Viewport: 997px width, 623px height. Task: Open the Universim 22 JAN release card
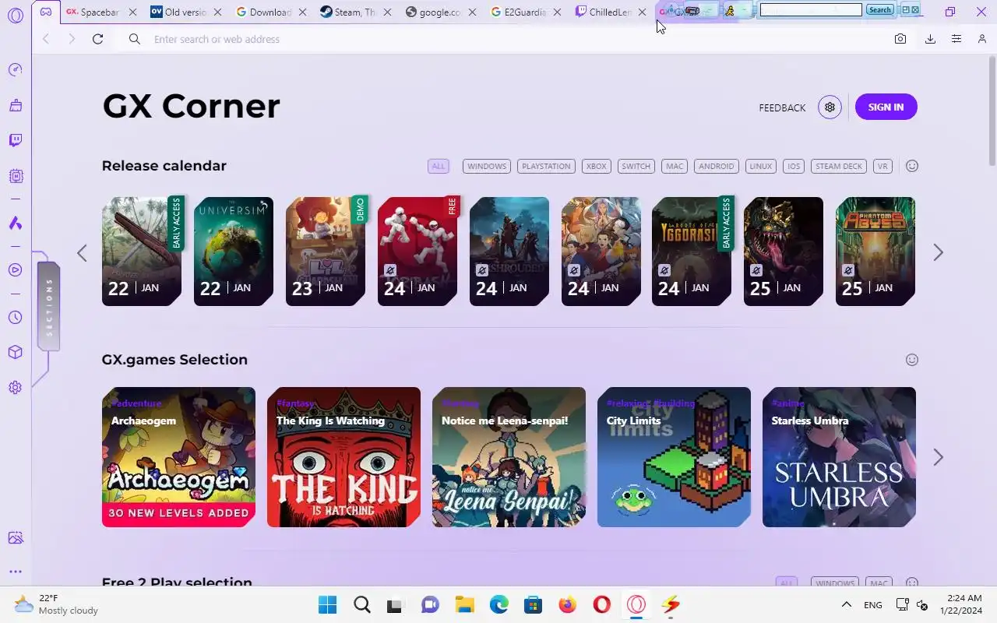[234, 252]
